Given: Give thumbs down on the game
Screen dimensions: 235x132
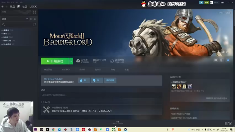Looking at the screenshot, I should [97, 80].
